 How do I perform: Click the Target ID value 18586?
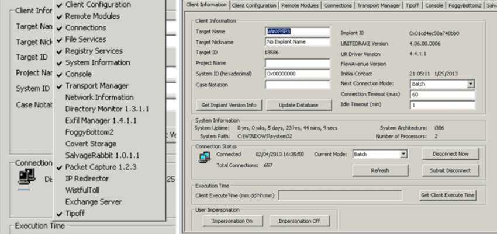pos(272,53)
